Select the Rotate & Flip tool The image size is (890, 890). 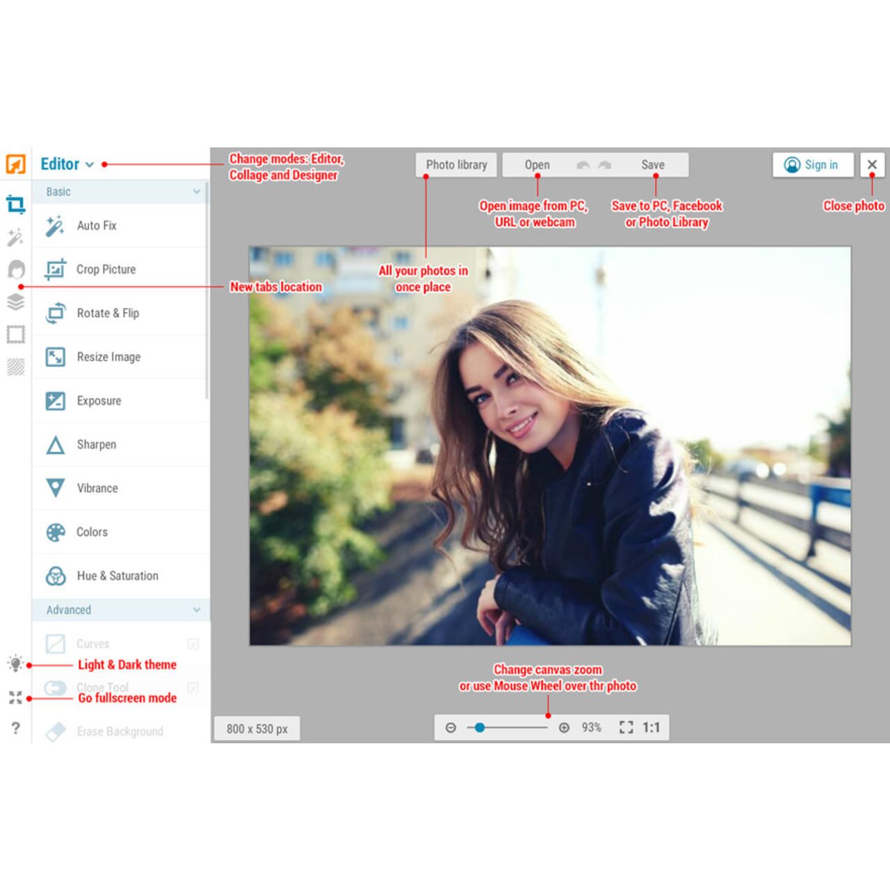(x=108, y=313)
